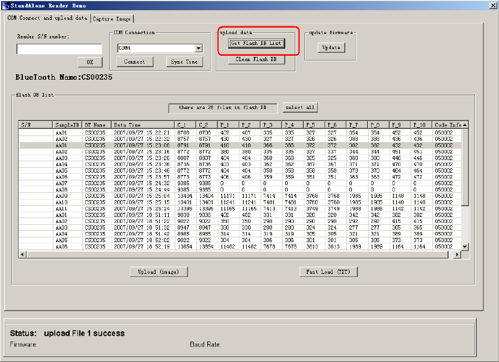Click the select all button
The height and width of the screenshot is (362, 499).
300,108
